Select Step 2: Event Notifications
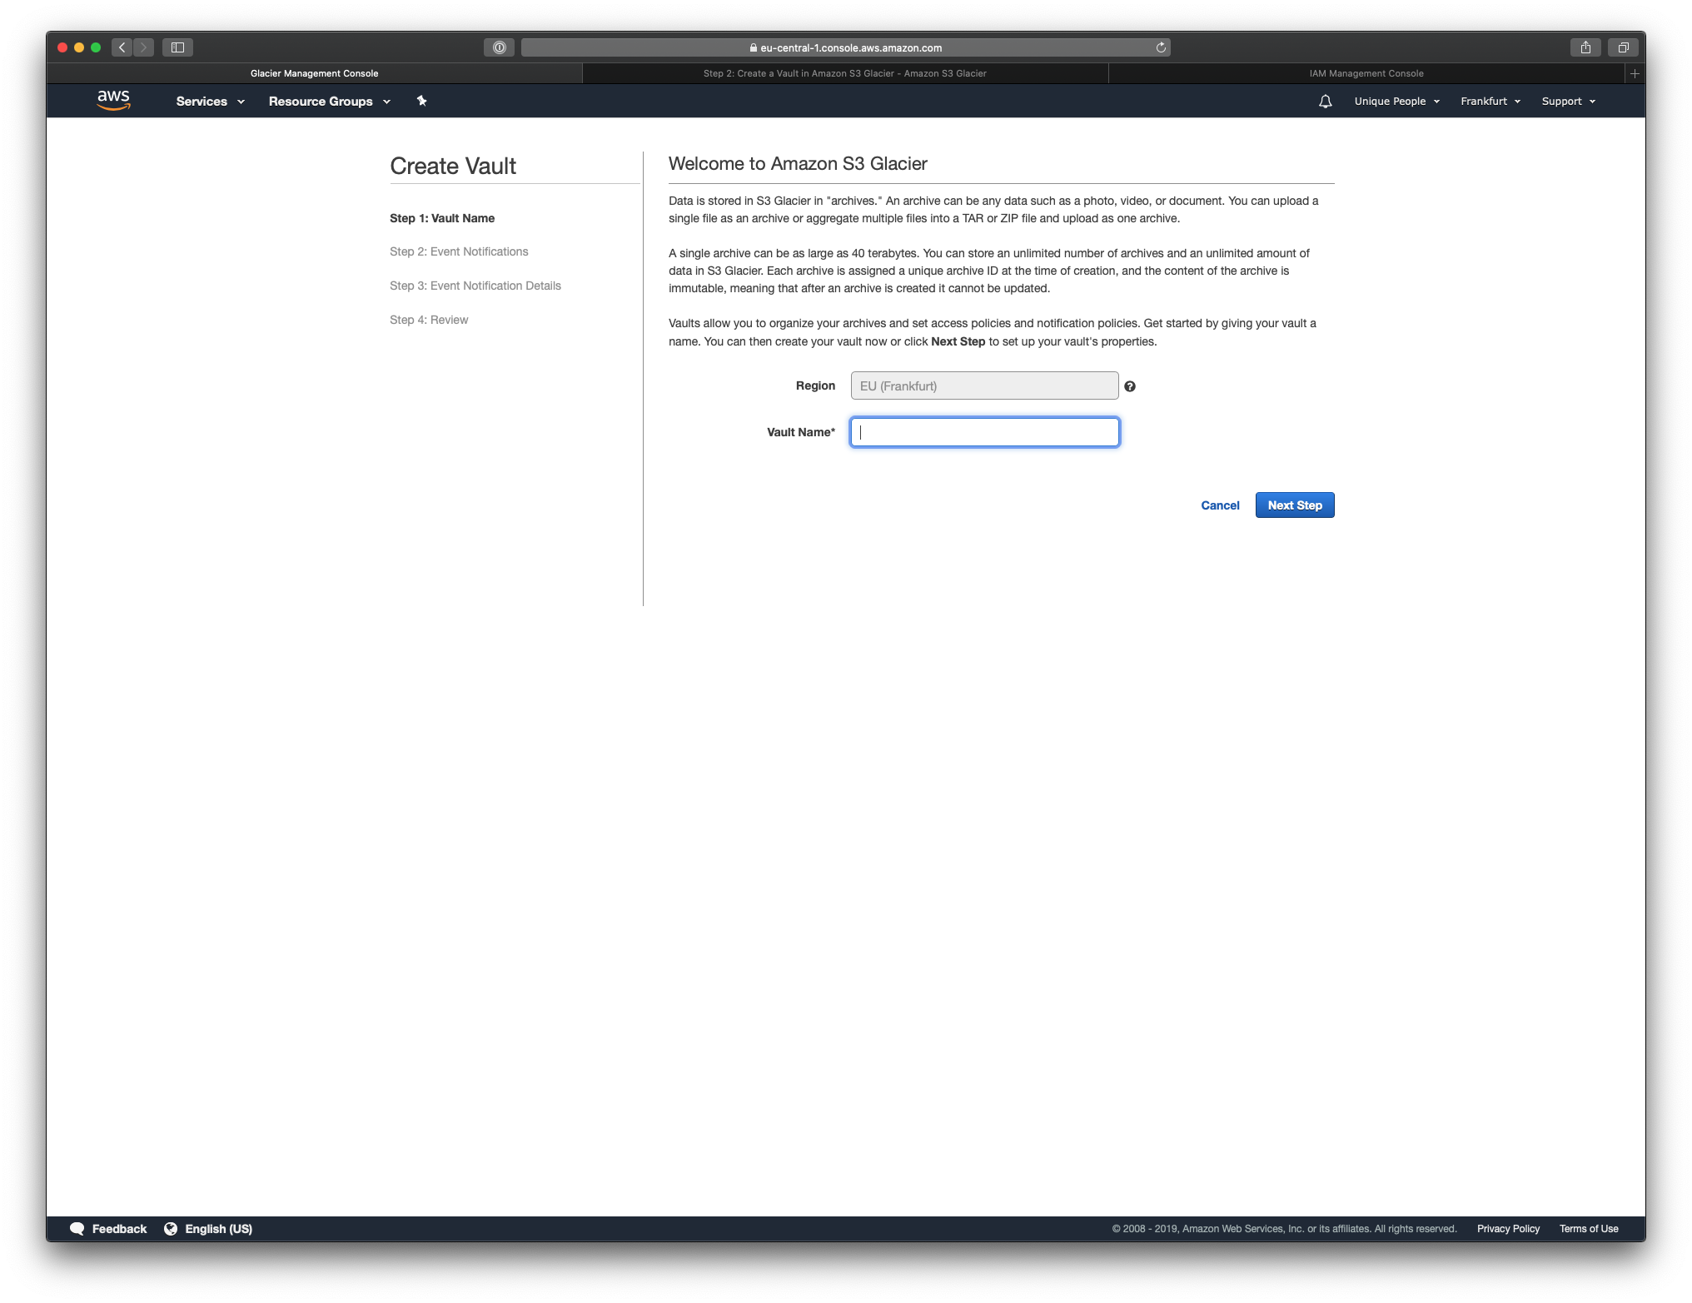The width and height of the screenshot is (1692, 1303). click(459, 251)
